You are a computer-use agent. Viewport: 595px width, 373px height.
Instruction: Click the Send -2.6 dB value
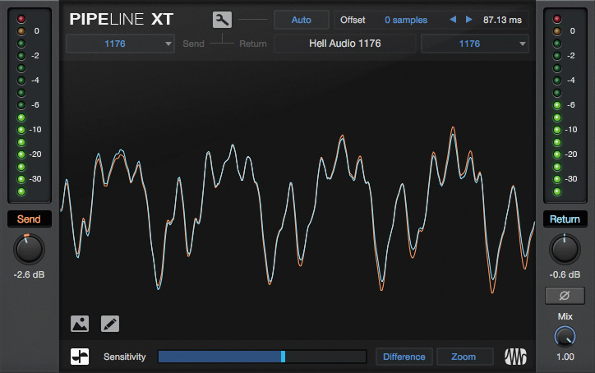point(30,274)
